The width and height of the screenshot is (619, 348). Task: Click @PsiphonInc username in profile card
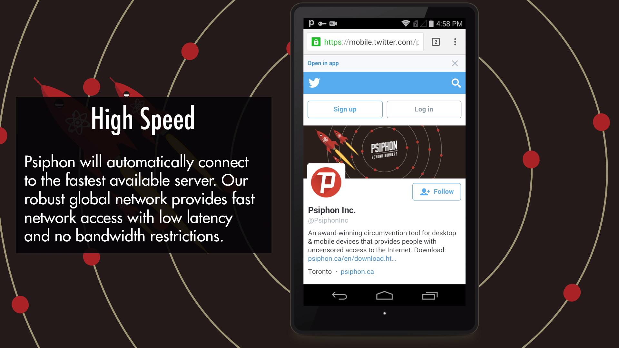point(327,220)
